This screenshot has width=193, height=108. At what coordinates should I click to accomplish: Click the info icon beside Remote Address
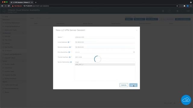pos(70,47)
